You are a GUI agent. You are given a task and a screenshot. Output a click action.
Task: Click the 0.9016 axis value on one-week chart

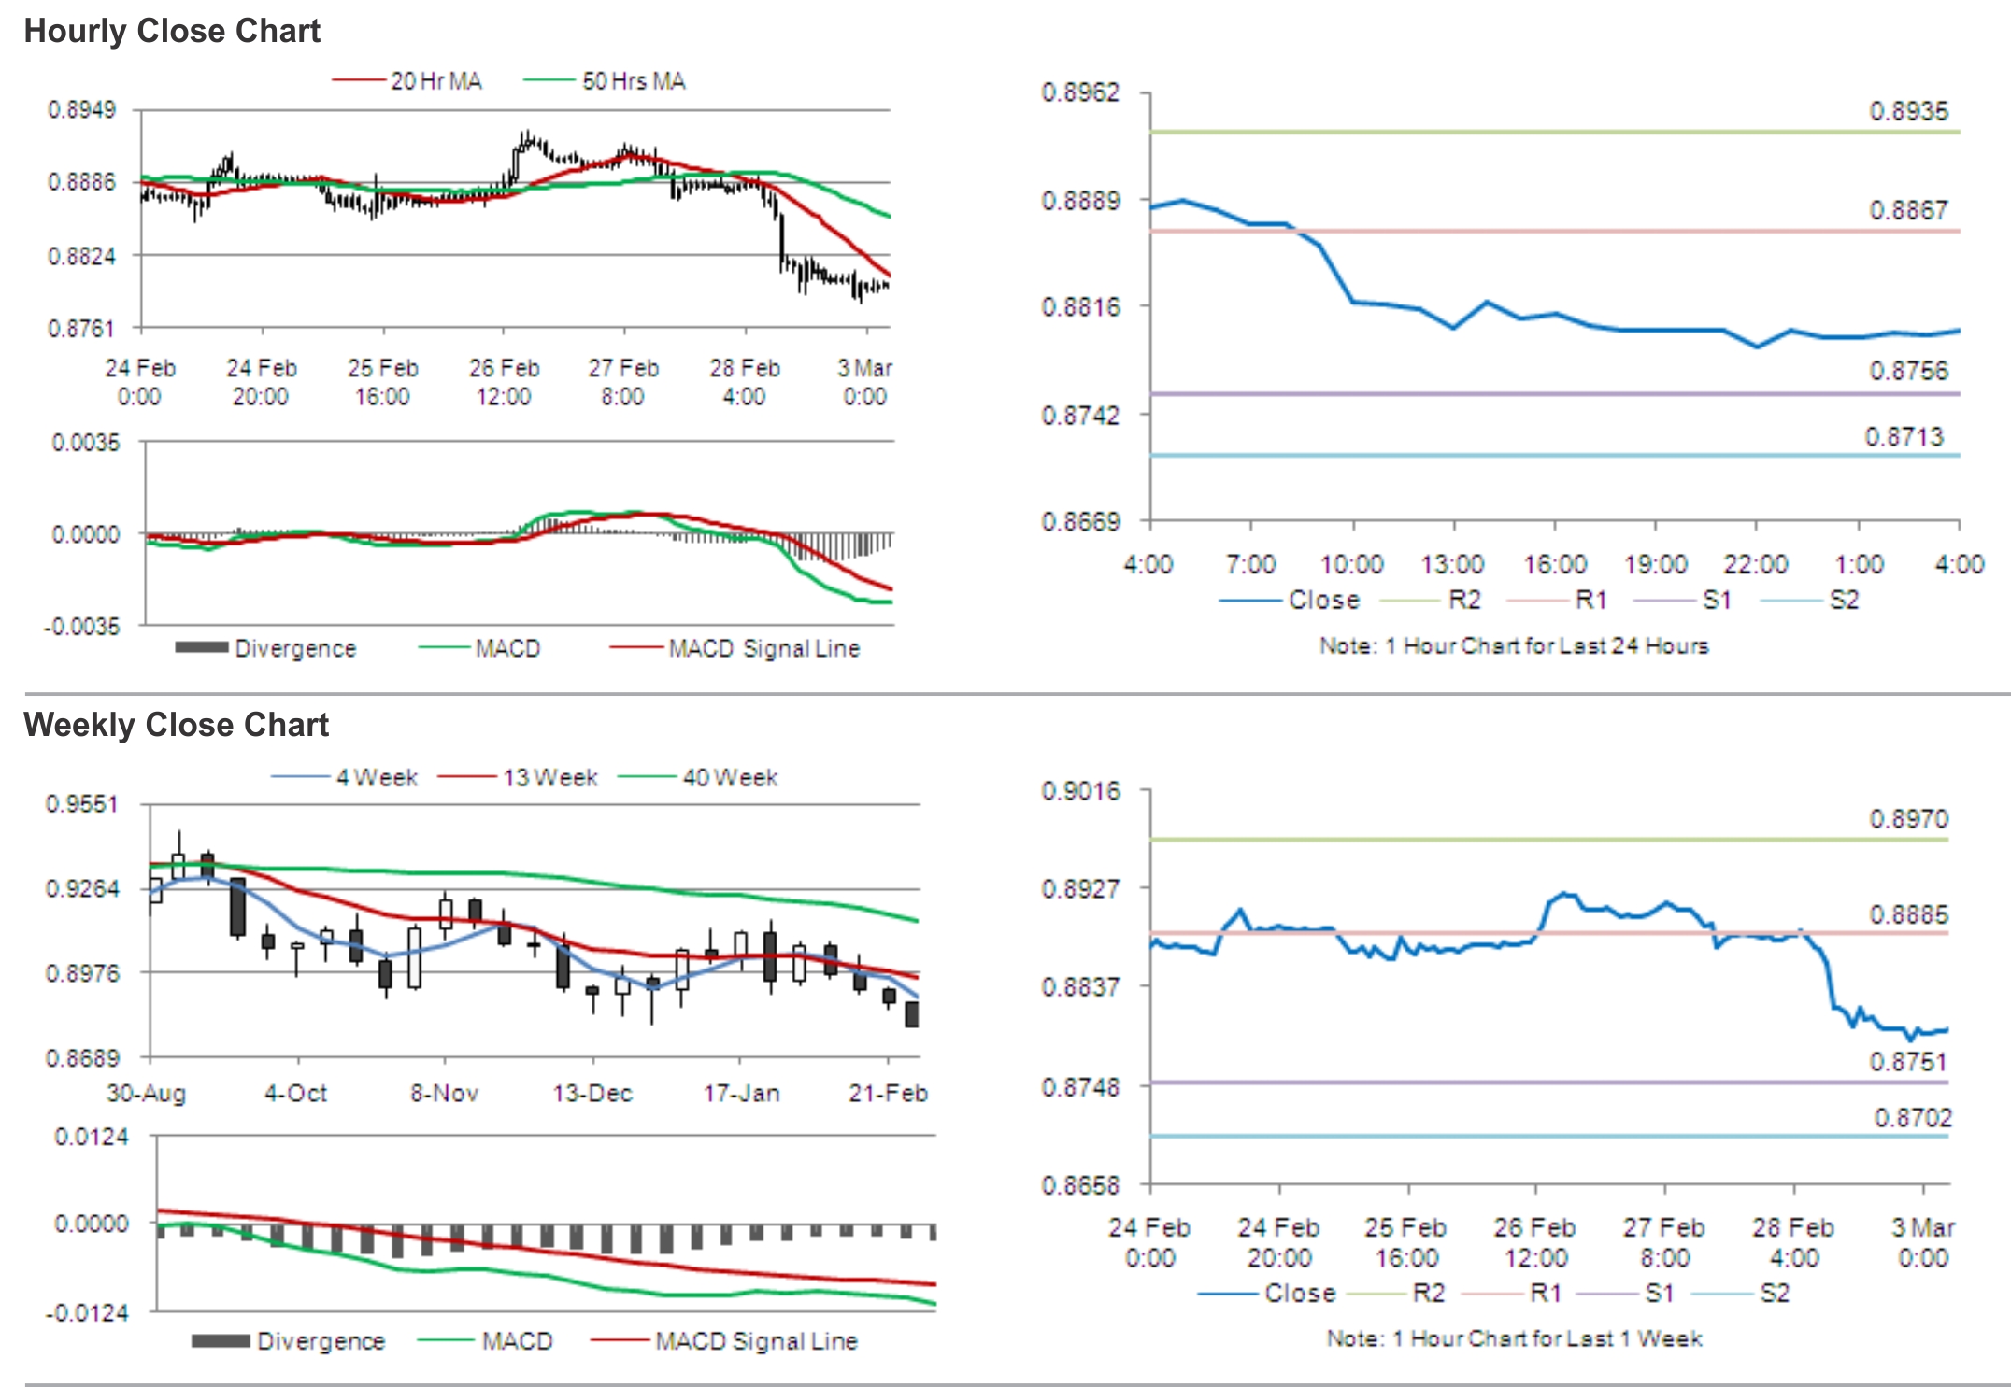[1080, 791]
